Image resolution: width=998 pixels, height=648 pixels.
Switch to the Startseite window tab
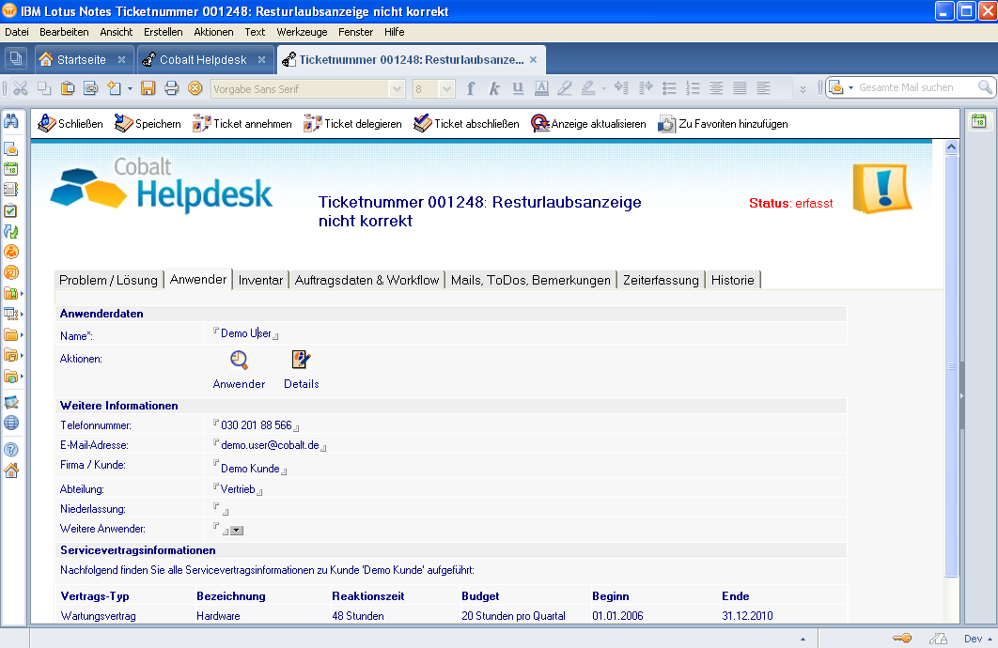[82, 60]
